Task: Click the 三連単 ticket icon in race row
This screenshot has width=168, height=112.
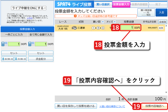Action: pyautogui.click(x=74, y=28)
